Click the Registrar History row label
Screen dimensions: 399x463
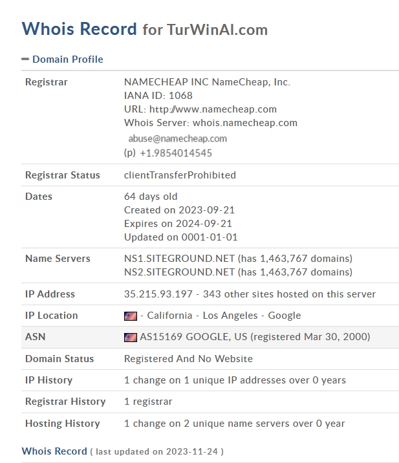tap(65, 402)
